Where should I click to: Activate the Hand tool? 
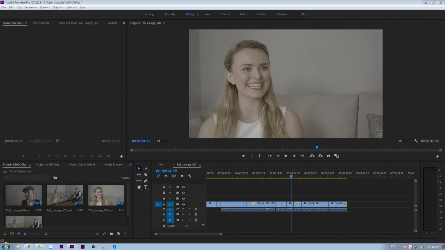click(139, 187)
